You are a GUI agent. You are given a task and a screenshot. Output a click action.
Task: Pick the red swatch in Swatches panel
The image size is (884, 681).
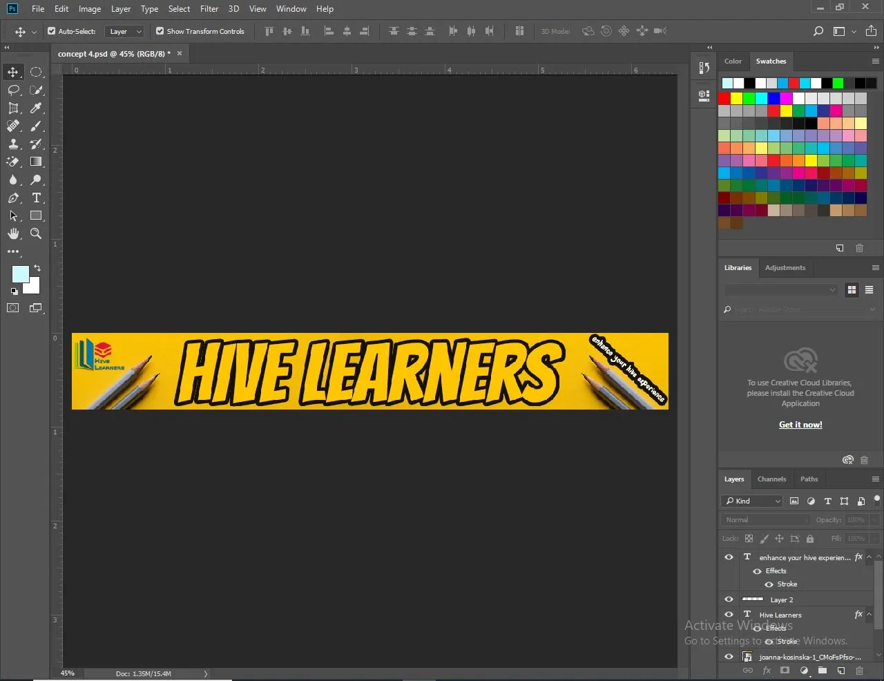[724, 99]
